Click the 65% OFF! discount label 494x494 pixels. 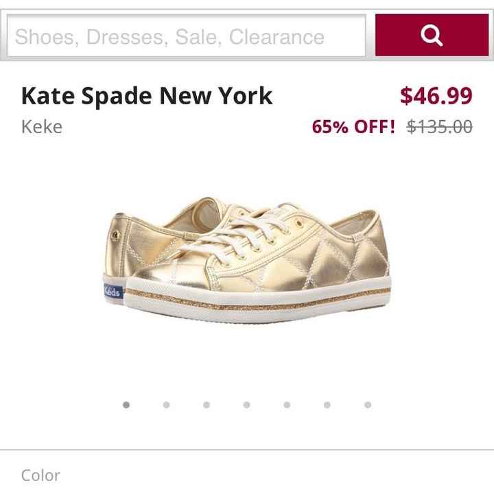point(353,127)
